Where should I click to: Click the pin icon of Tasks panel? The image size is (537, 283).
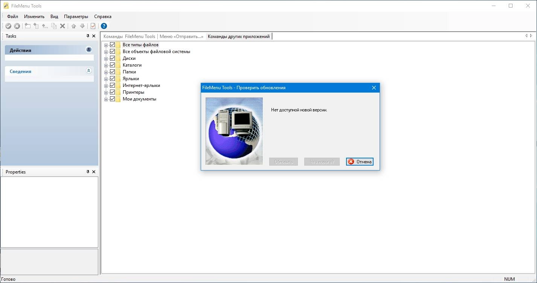click(x=88, y=36)
